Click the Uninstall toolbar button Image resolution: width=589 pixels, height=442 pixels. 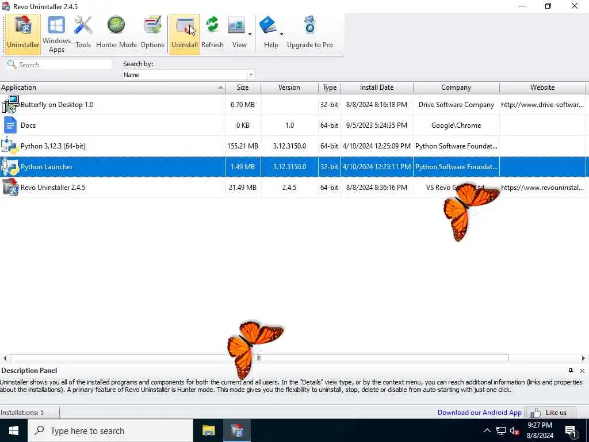185,34
